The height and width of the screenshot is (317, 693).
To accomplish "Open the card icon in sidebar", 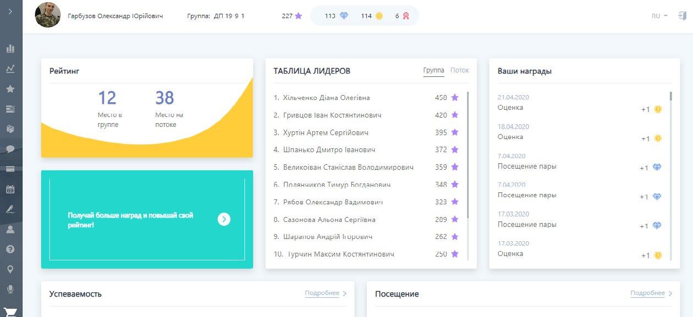I will click(10, 169).
